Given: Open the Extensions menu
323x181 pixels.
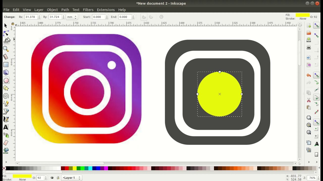Looking at the screenshot, I should pyautogui.click(x=106, y=10).
